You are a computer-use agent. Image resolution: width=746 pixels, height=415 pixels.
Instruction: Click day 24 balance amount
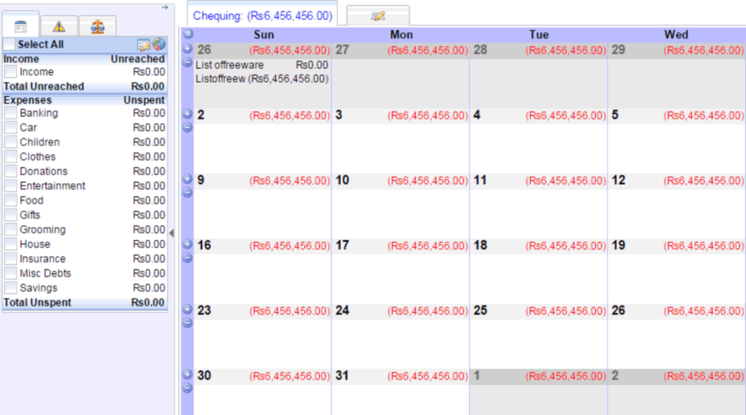428,311
